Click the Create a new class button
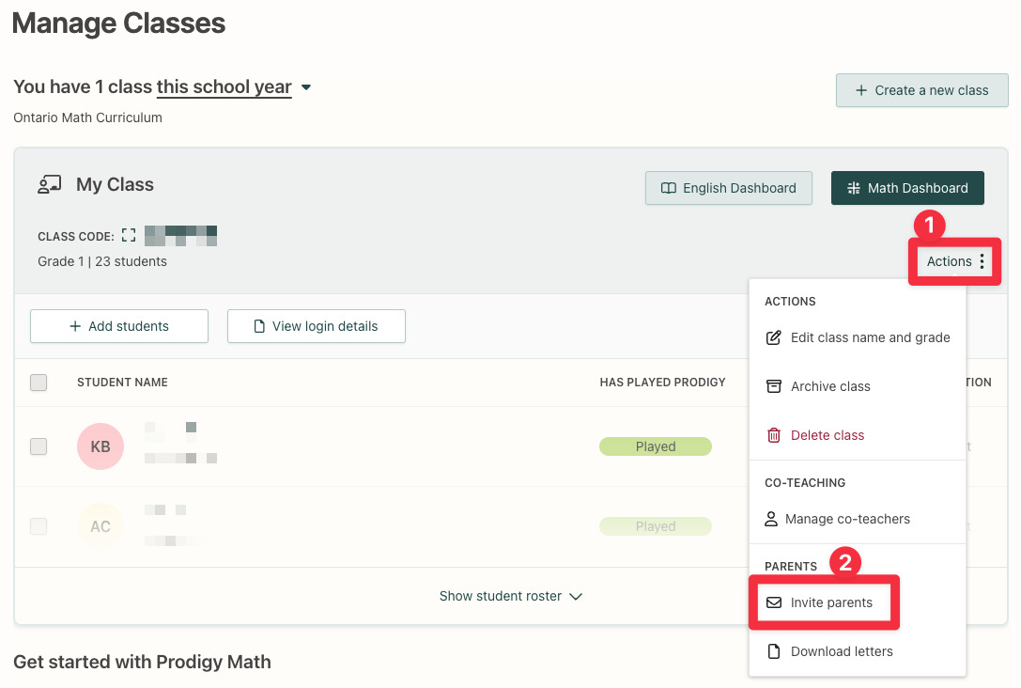 click(921, 90)
